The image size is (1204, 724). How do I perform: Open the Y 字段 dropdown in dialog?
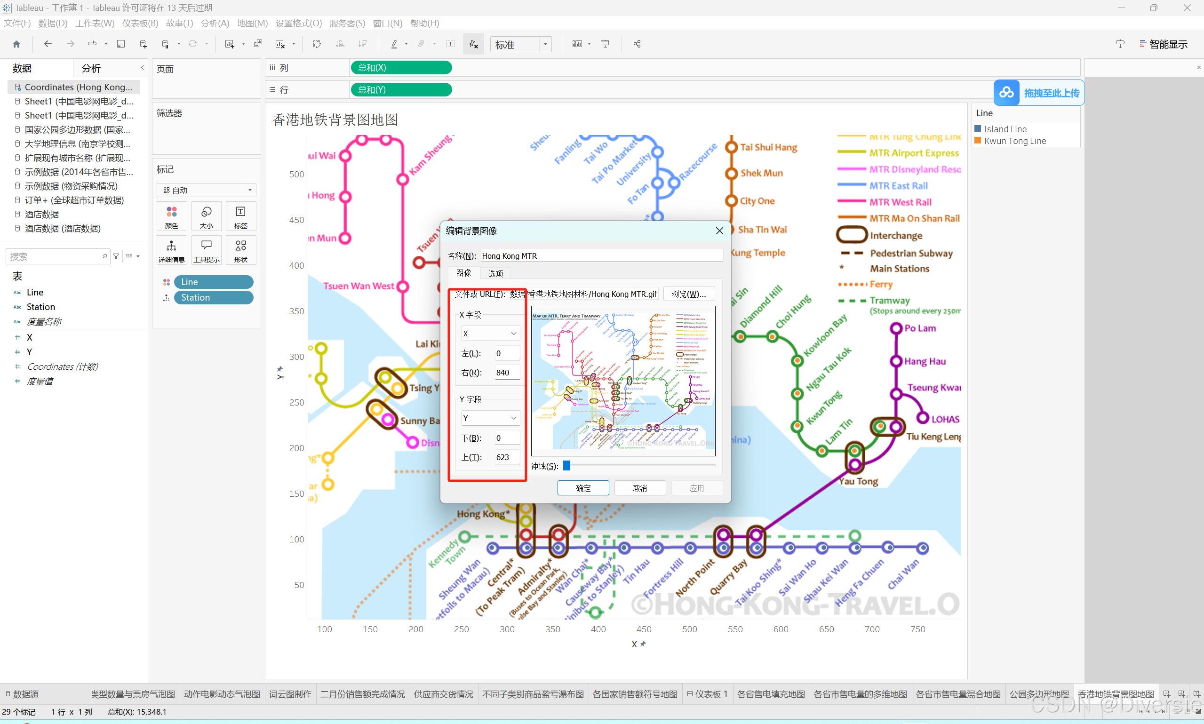pos(490,418)
